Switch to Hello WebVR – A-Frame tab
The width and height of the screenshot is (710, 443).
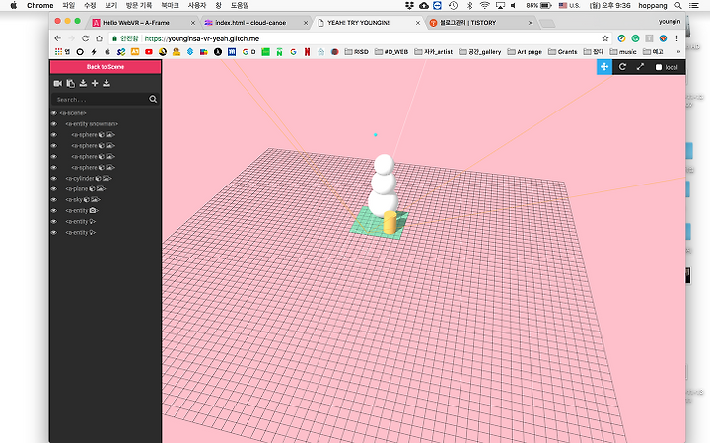144,22
